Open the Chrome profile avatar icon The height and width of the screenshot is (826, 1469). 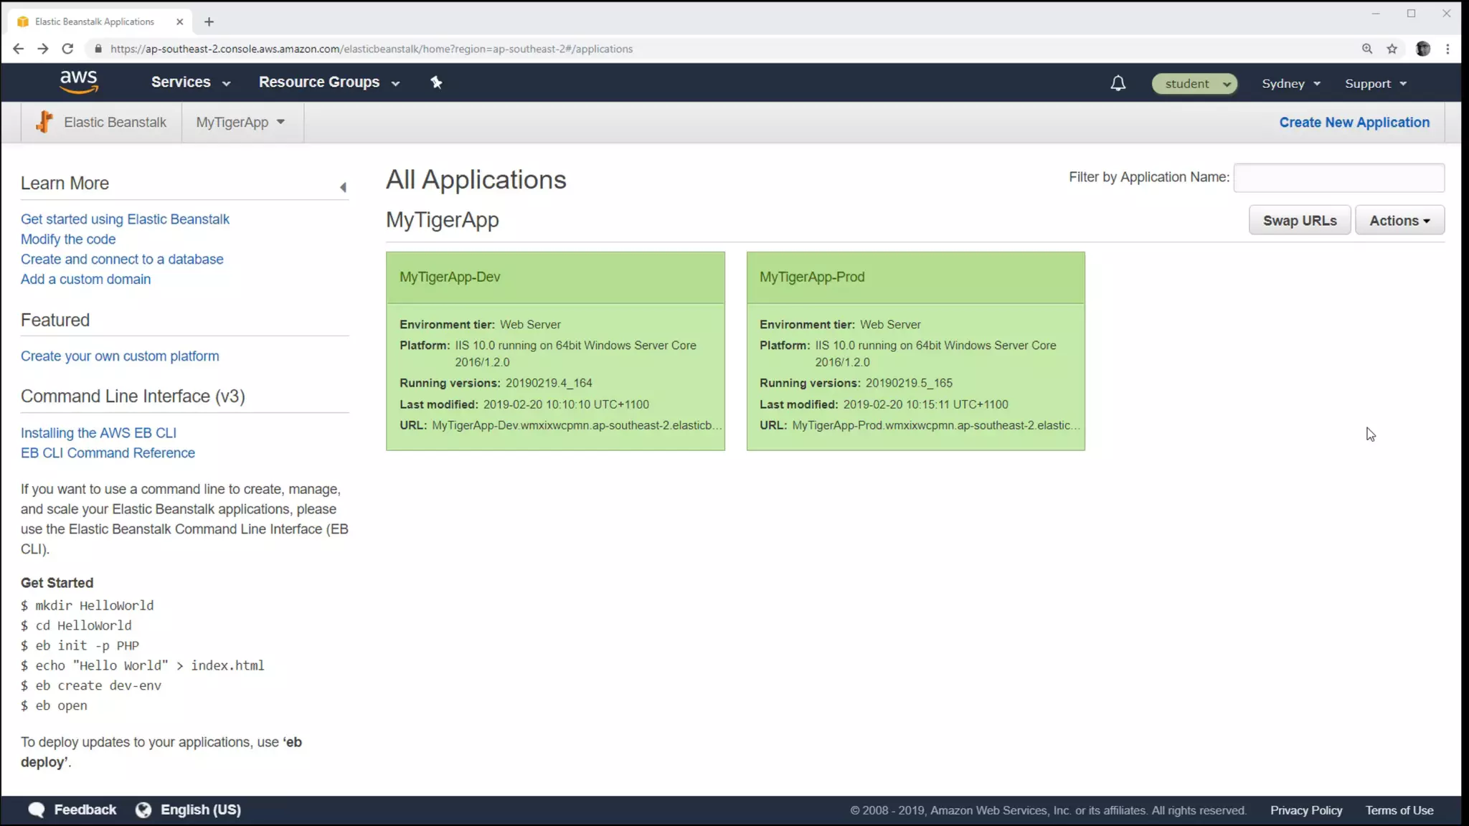[x=1423, y=49]
